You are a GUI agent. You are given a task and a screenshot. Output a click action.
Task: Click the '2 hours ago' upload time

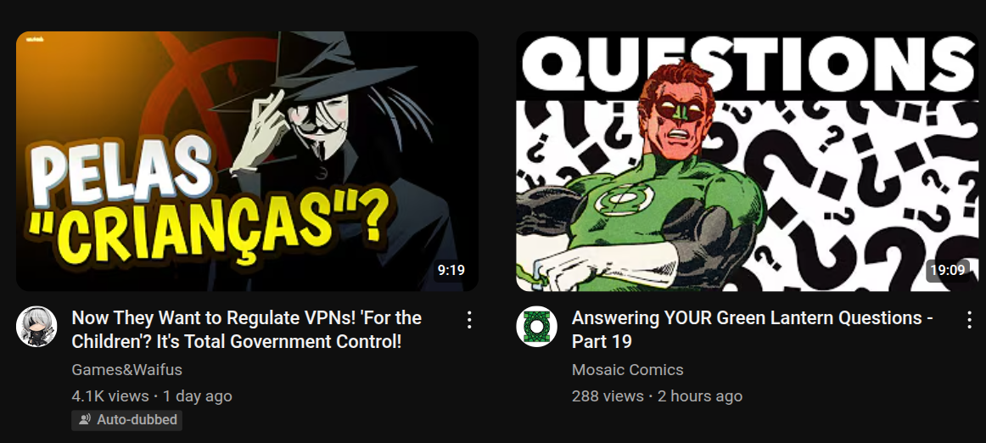(700, 396)
